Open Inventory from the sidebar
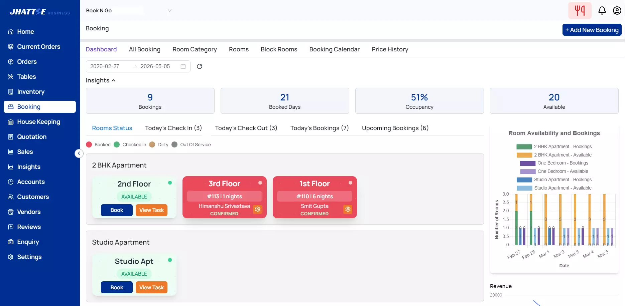Viewport: 625px width, 306px height. tap(10, 92)
